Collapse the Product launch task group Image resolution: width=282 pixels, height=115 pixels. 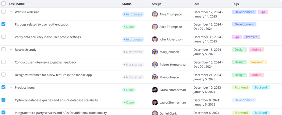(11, 88)
